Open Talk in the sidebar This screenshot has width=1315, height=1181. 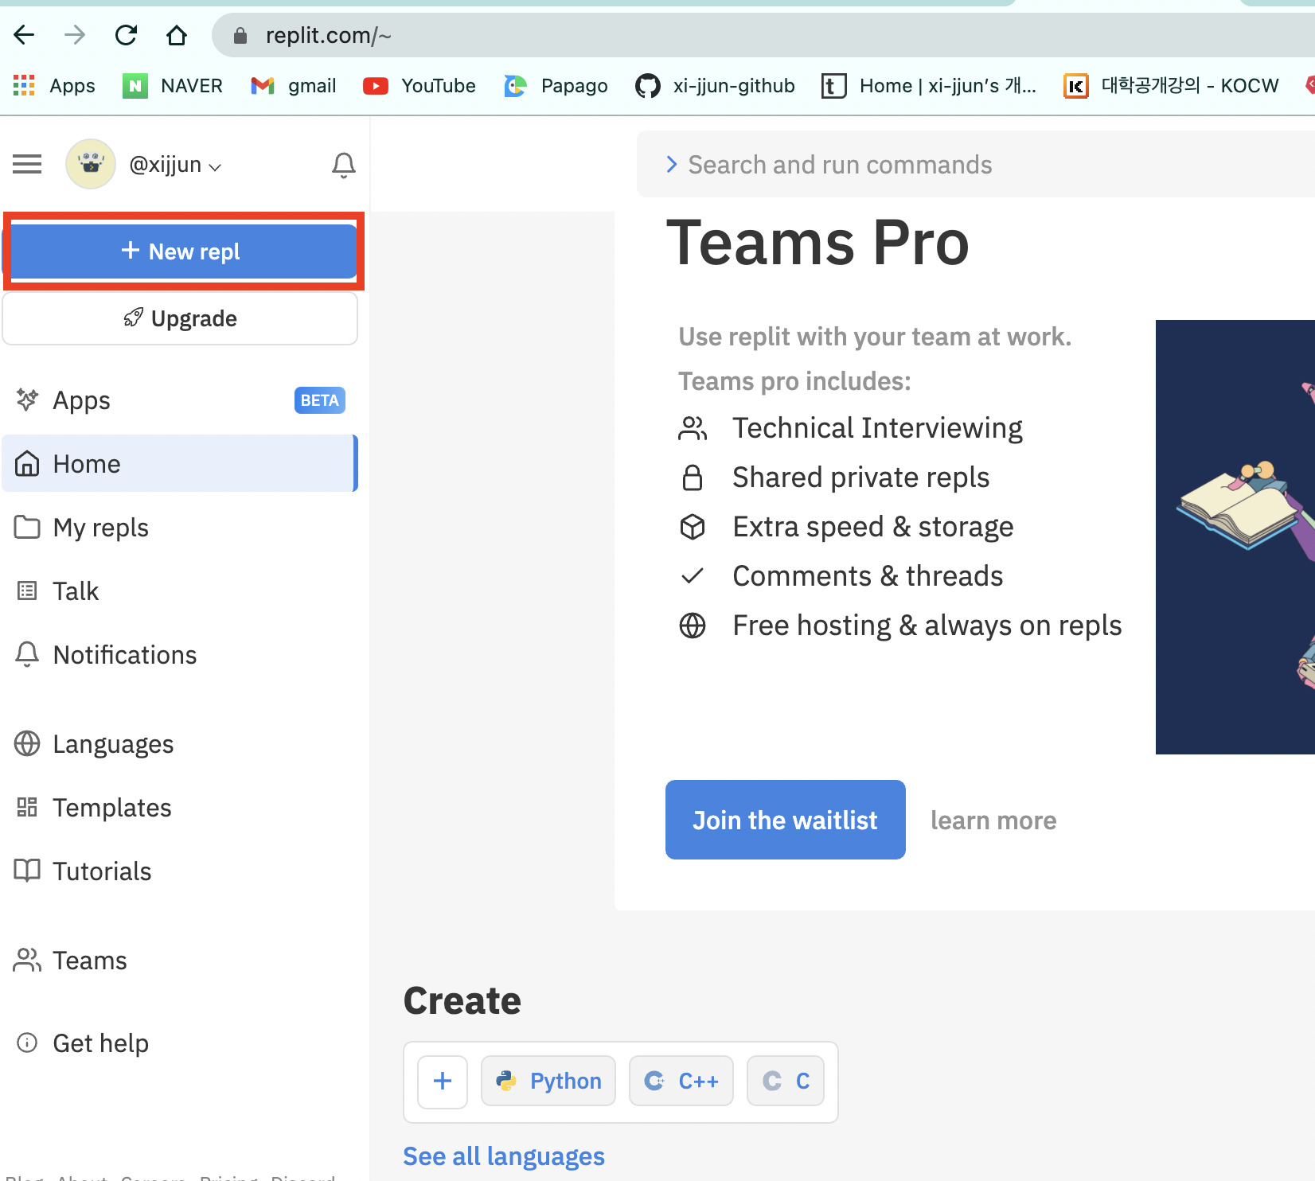pos(180,590)
